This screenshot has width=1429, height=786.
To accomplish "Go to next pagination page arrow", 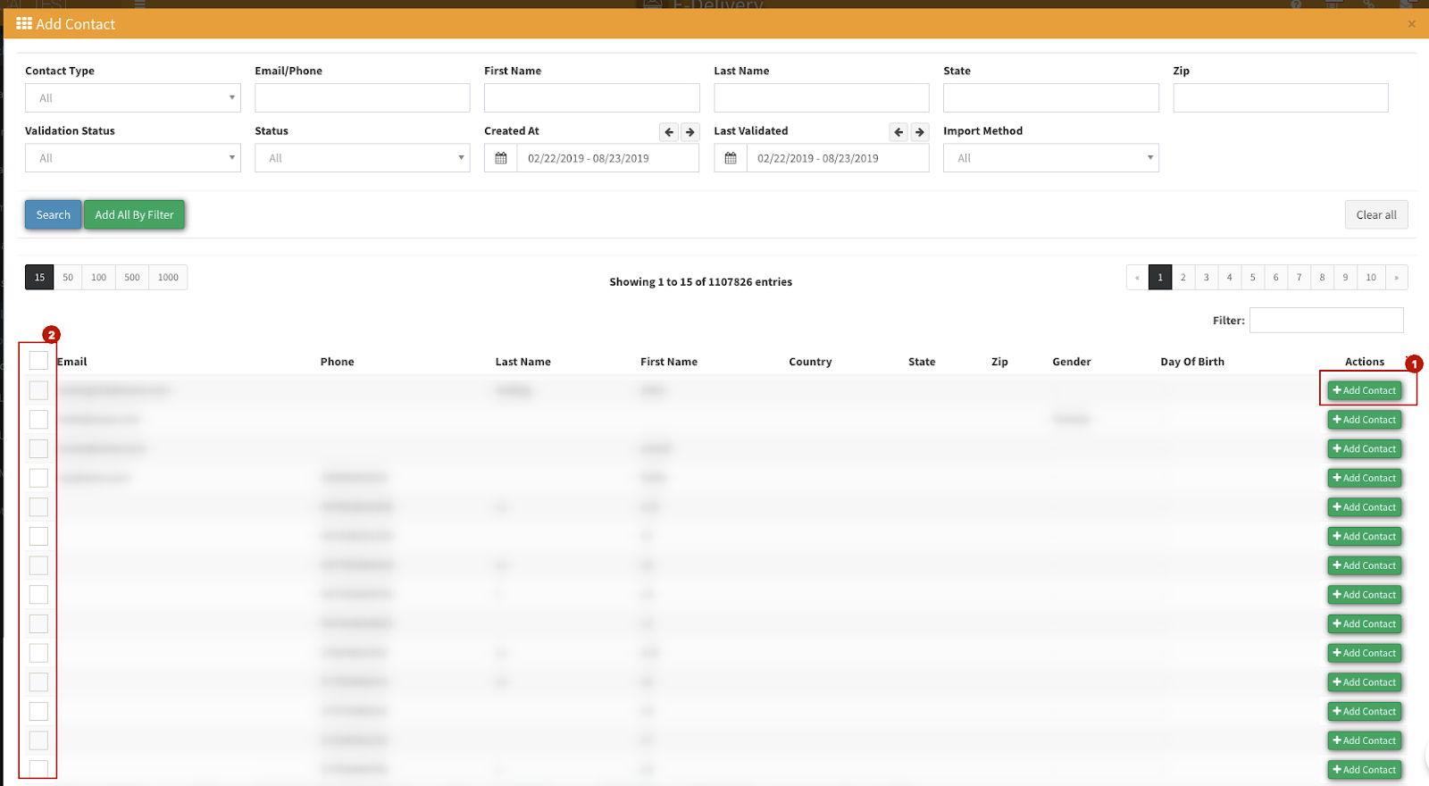I will click(1396, 278).
